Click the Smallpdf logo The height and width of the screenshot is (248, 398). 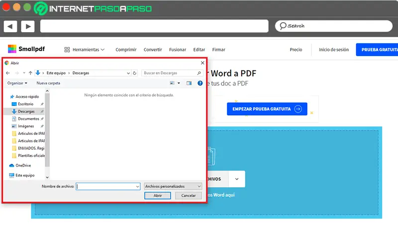pos(26,49)
